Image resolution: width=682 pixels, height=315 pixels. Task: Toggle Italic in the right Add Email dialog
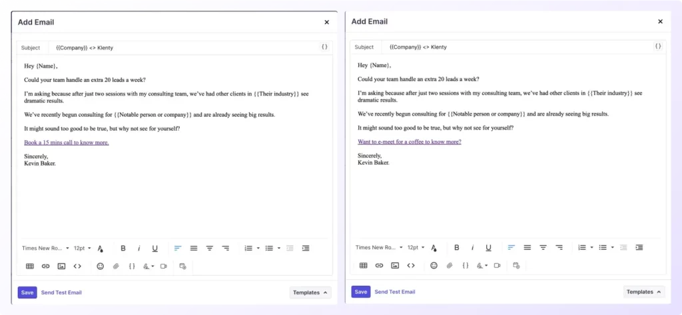tap(473, 247)
